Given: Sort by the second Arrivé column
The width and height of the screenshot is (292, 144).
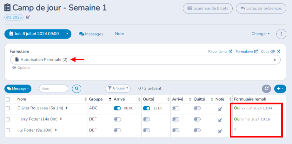Looking at the screenshot, I should [190, 99].
